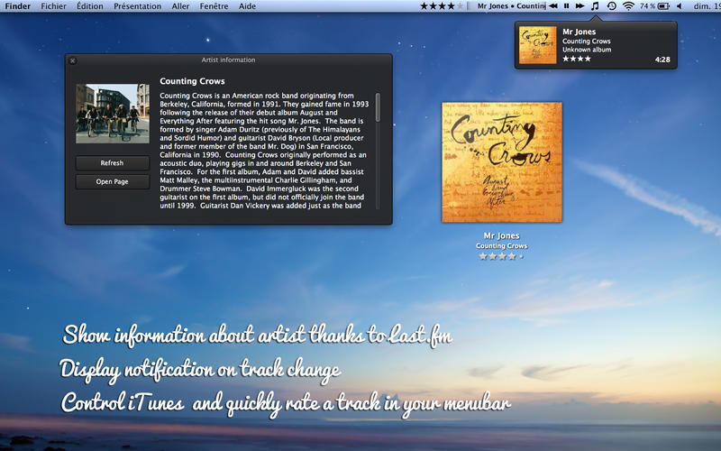Open Wi-Fi status menu

[628, 6]
